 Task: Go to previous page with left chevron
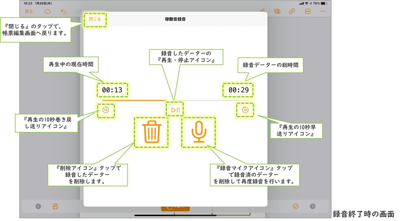(38, 206)
